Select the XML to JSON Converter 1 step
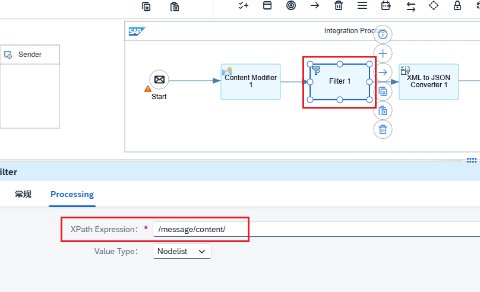 (428, 82)
